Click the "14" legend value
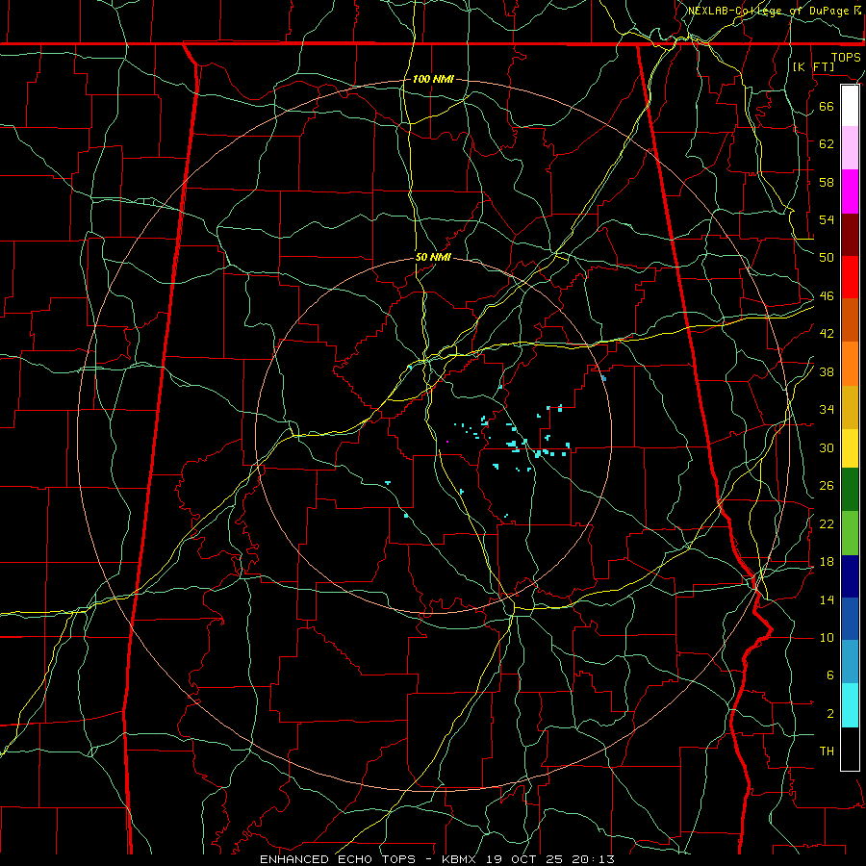This screenshot has height=866, width=866. click(827, 599)
